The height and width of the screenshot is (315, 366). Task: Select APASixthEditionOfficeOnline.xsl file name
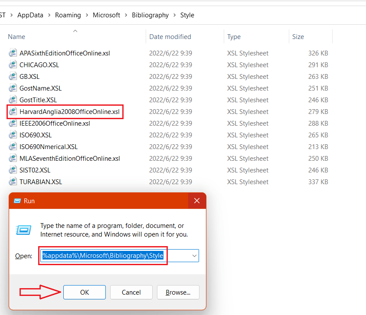click(x=65, y=53)
